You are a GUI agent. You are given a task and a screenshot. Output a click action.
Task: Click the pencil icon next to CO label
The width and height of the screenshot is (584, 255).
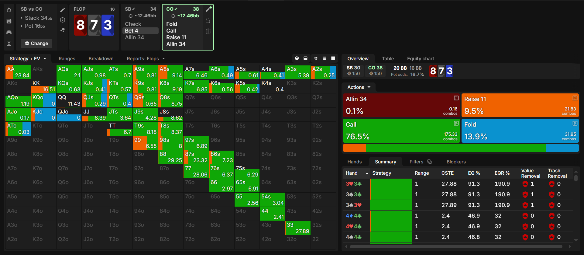(176, 9)
